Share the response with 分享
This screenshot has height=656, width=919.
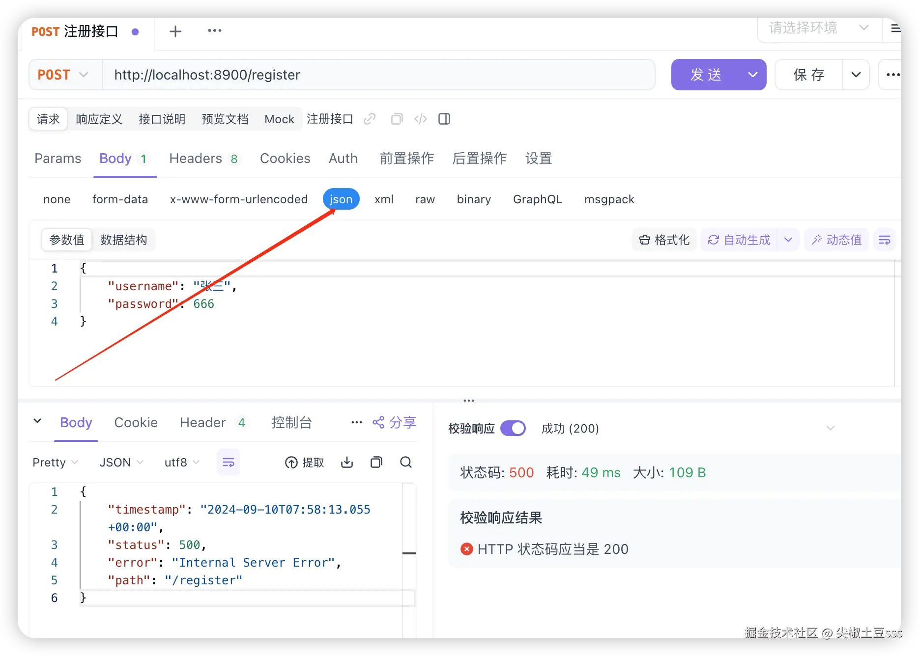[x=394, y=422]
